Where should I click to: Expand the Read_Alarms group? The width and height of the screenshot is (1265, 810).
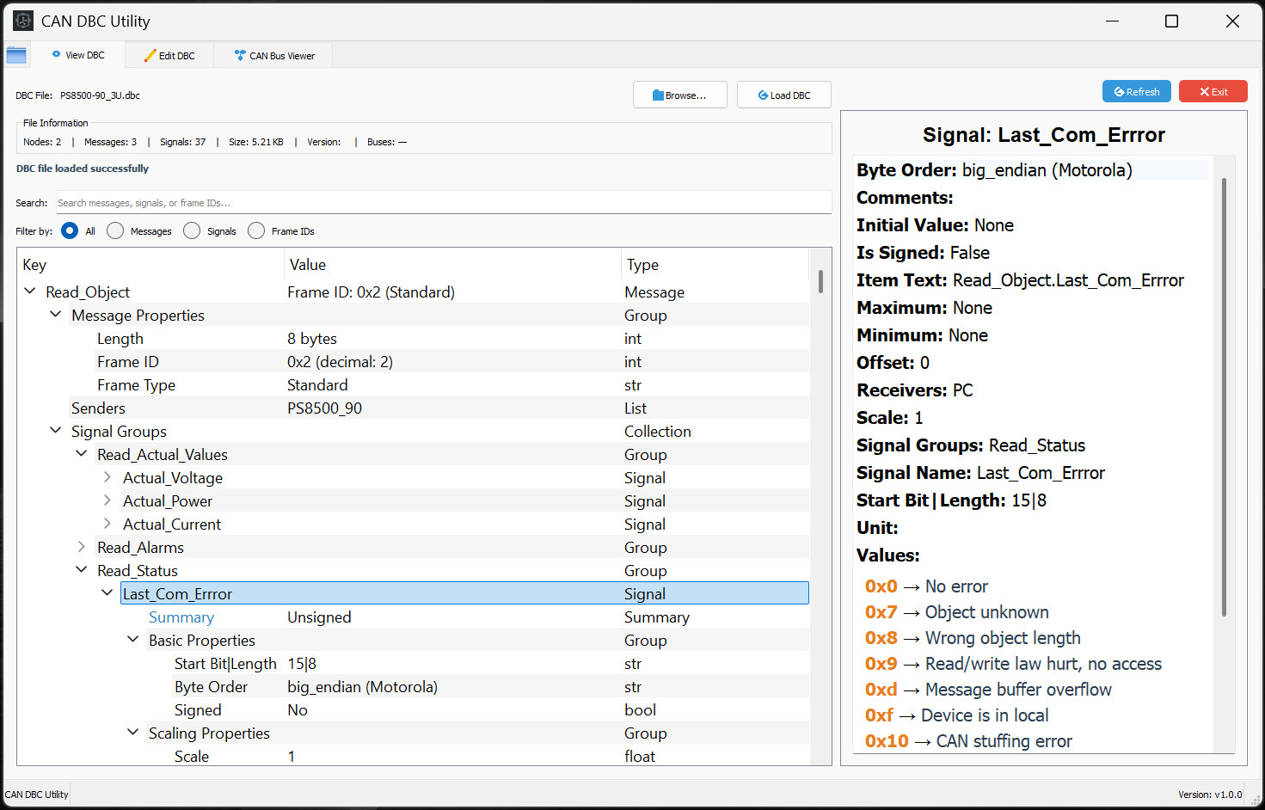(81, 547)
